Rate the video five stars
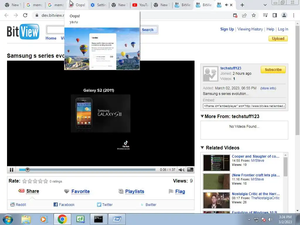 45,181
